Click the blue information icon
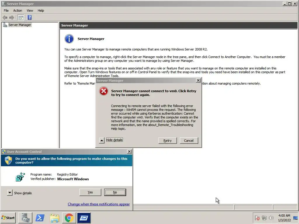The image size is (299, 224). (x=69, y=39)
